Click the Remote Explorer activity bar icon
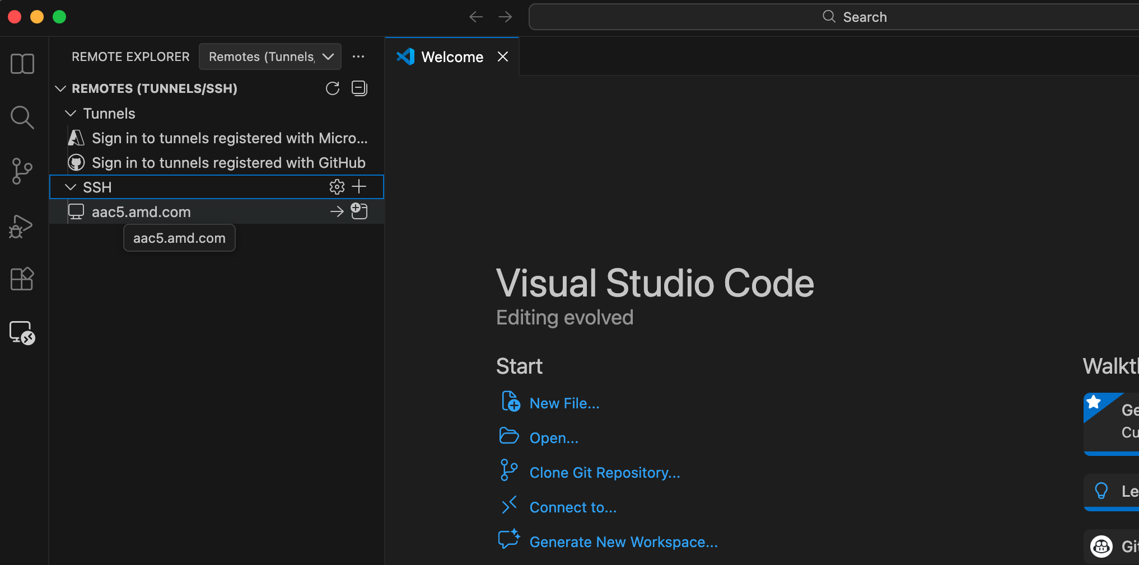This screenshot has height=565, width=1139. (22, 333)
